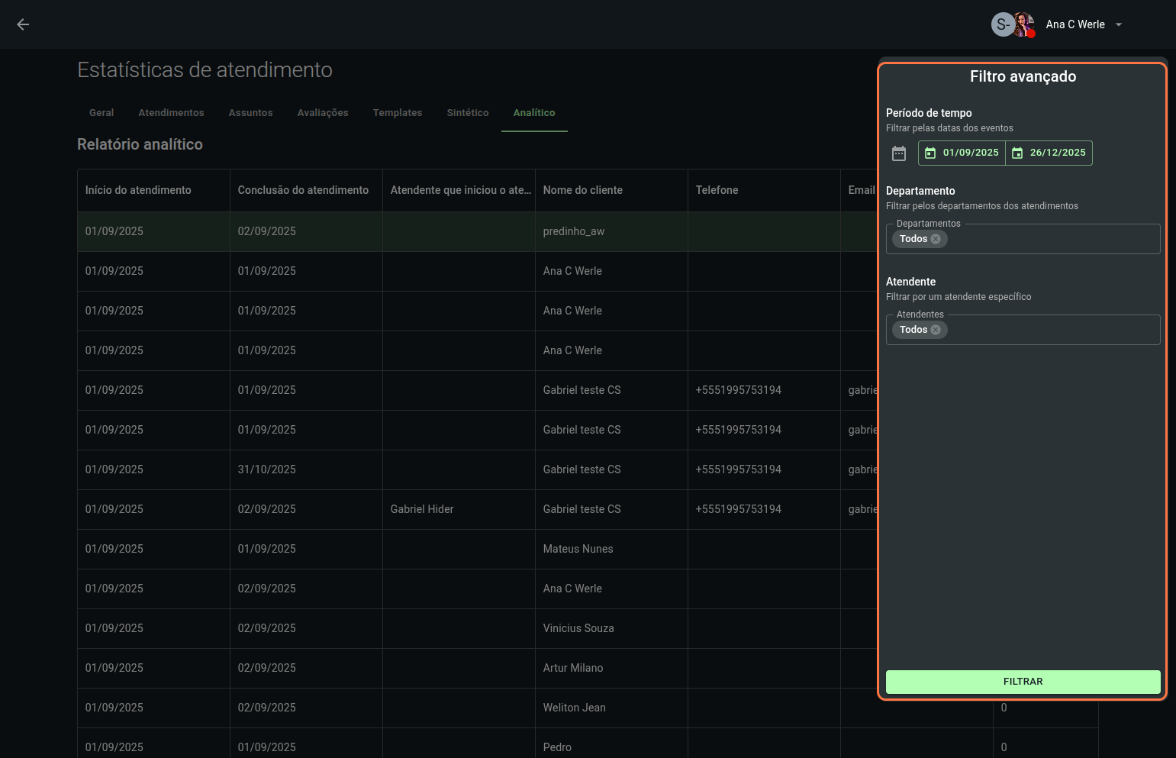Click the back arrow icon
The width and height of the screenshot is (1176, 758).
pyautogui.click(x=23, y=24)
